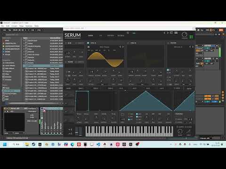Click the triangle LFO shape graph

[146, 101]
